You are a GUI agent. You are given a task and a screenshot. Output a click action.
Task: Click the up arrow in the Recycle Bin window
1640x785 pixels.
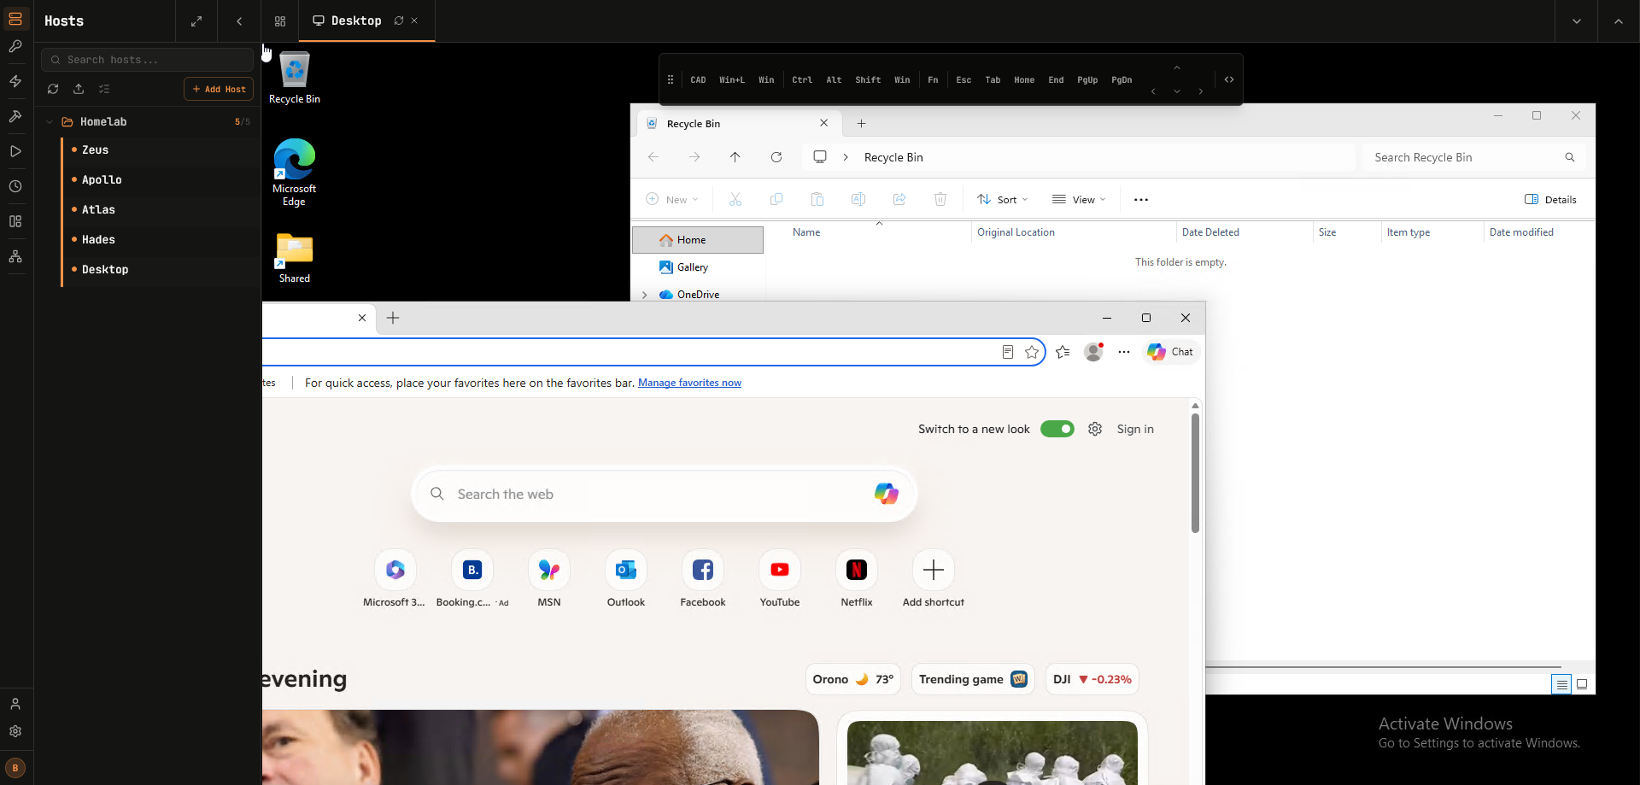(x=735, y=157)
